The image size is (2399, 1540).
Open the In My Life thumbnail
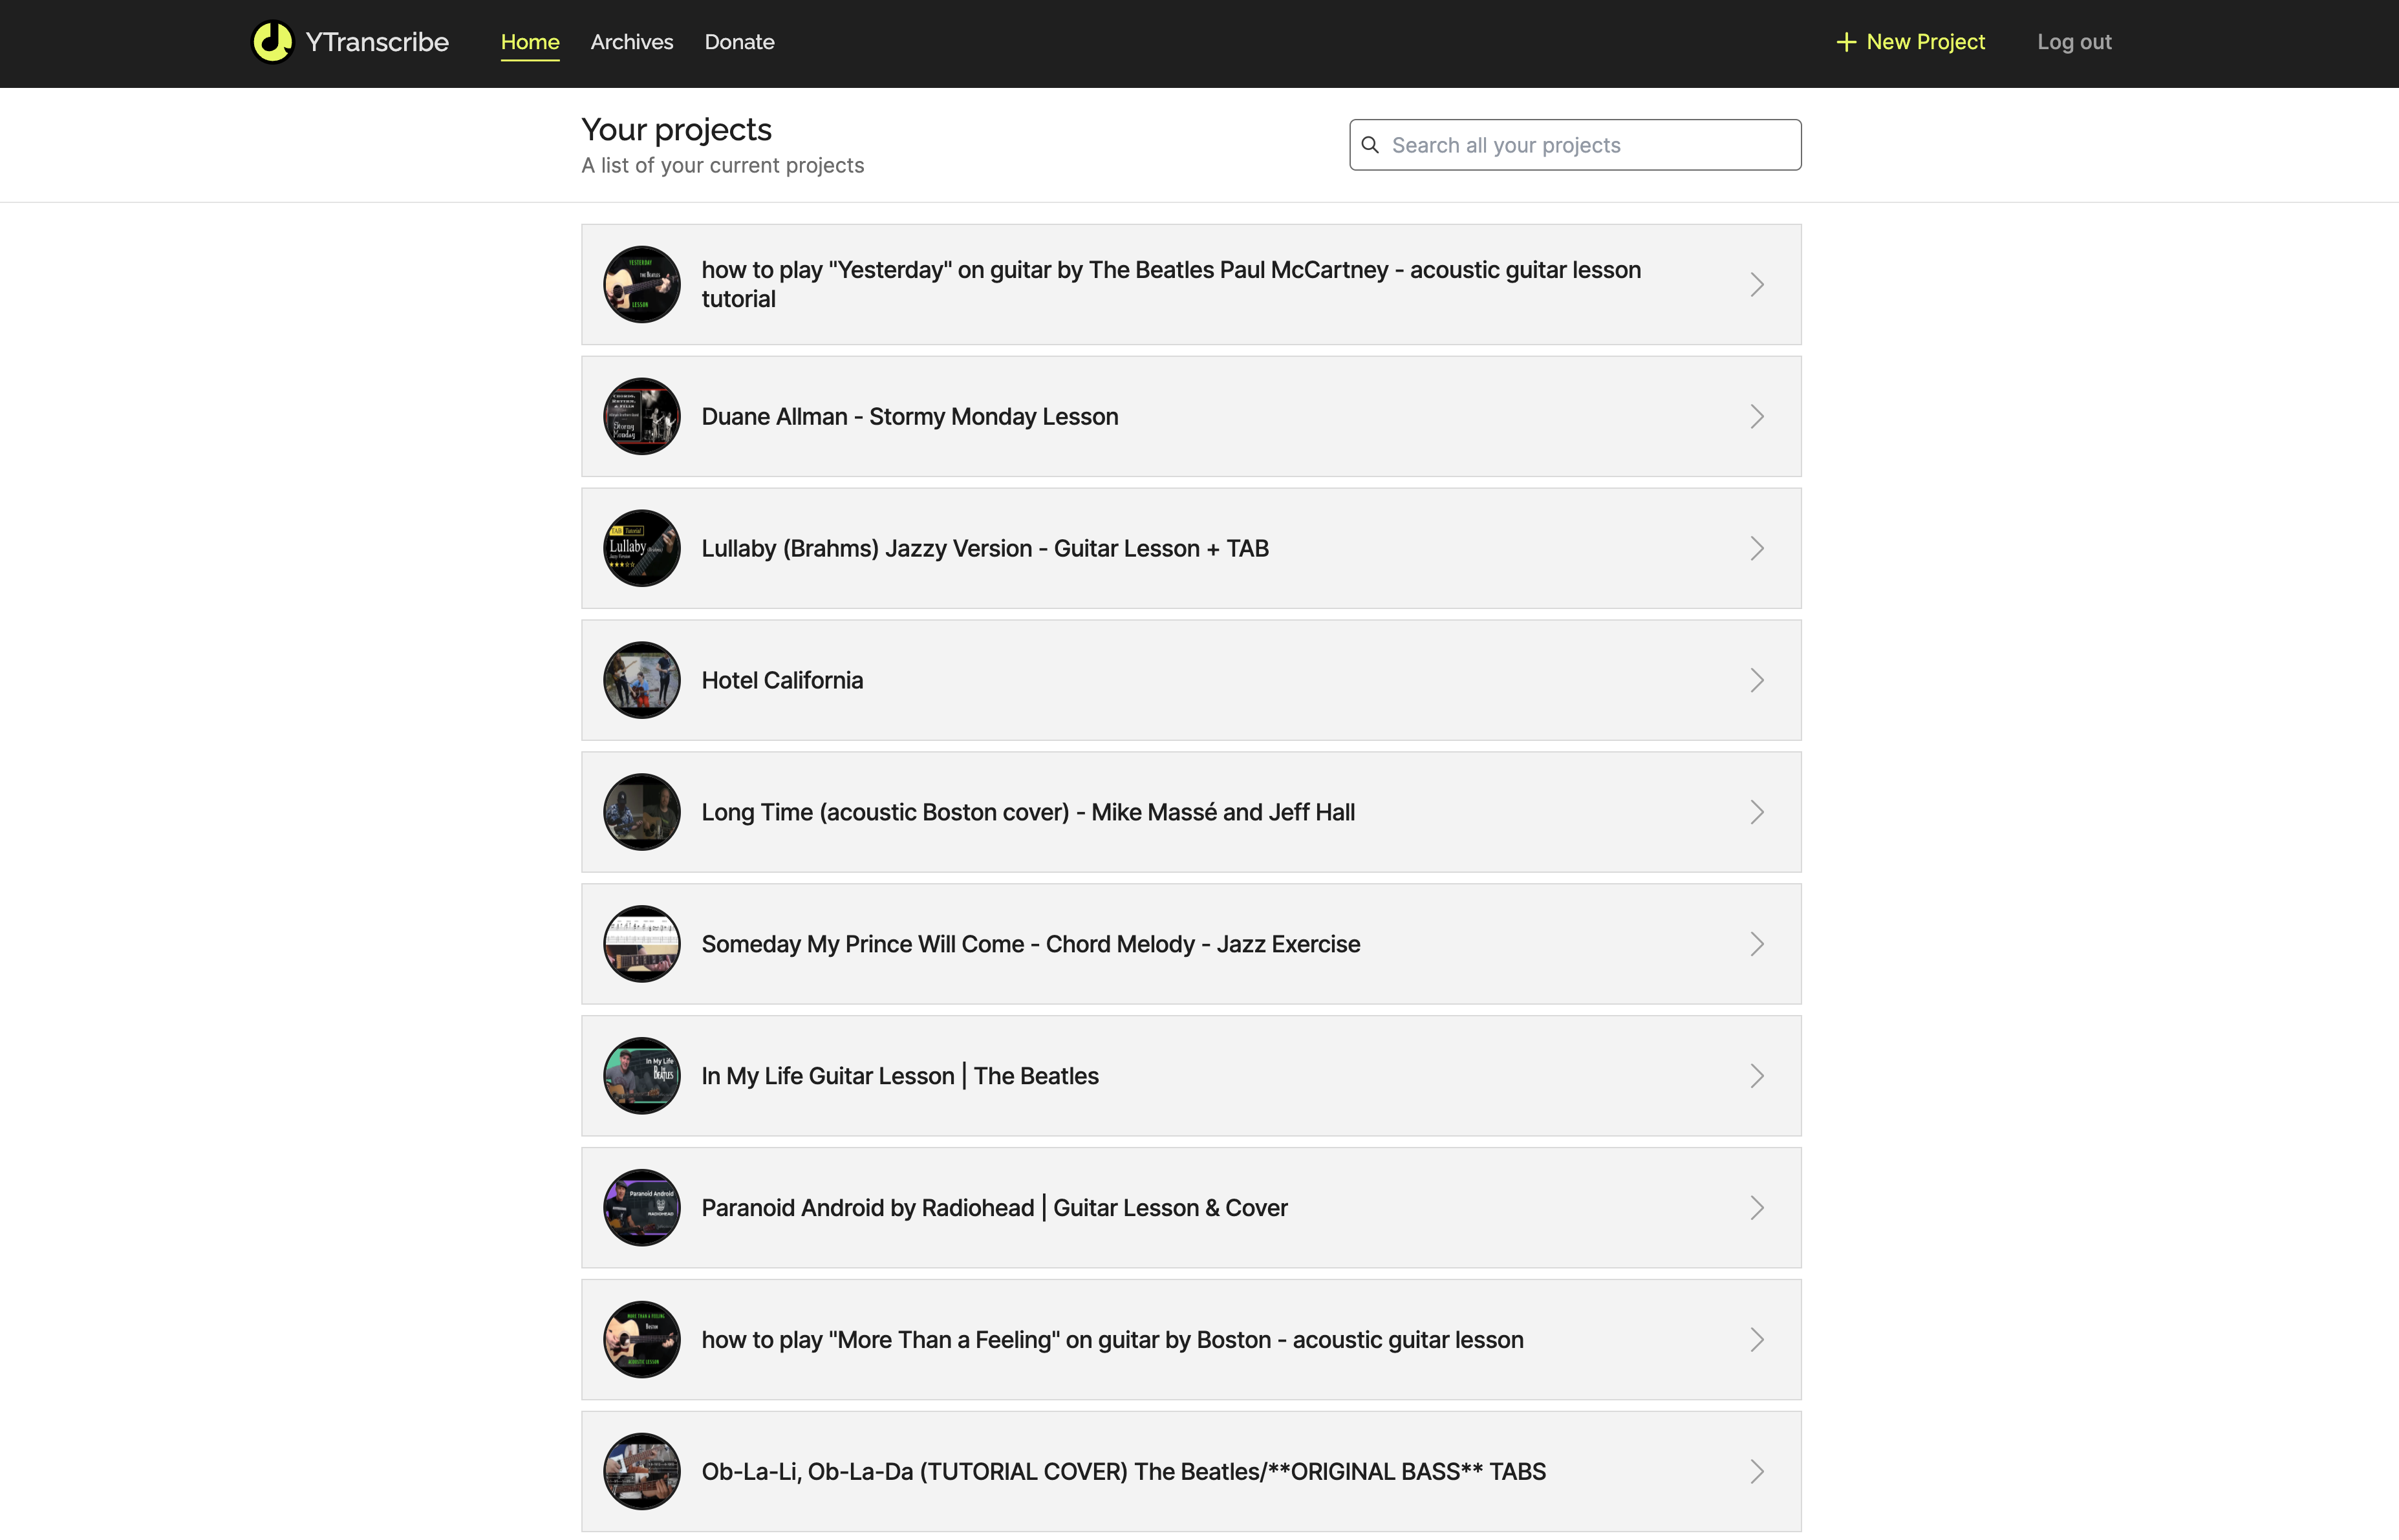642,1076
